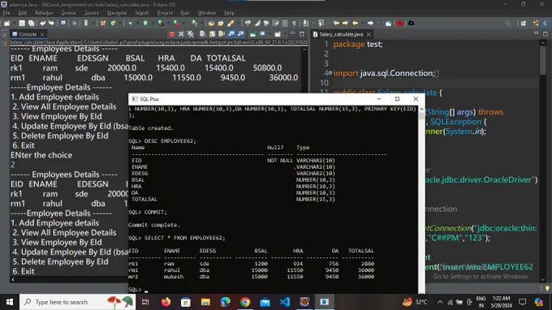The image size is (552, 310).
Task: Click the black cloud icon in toolbar
Action: 411,24
